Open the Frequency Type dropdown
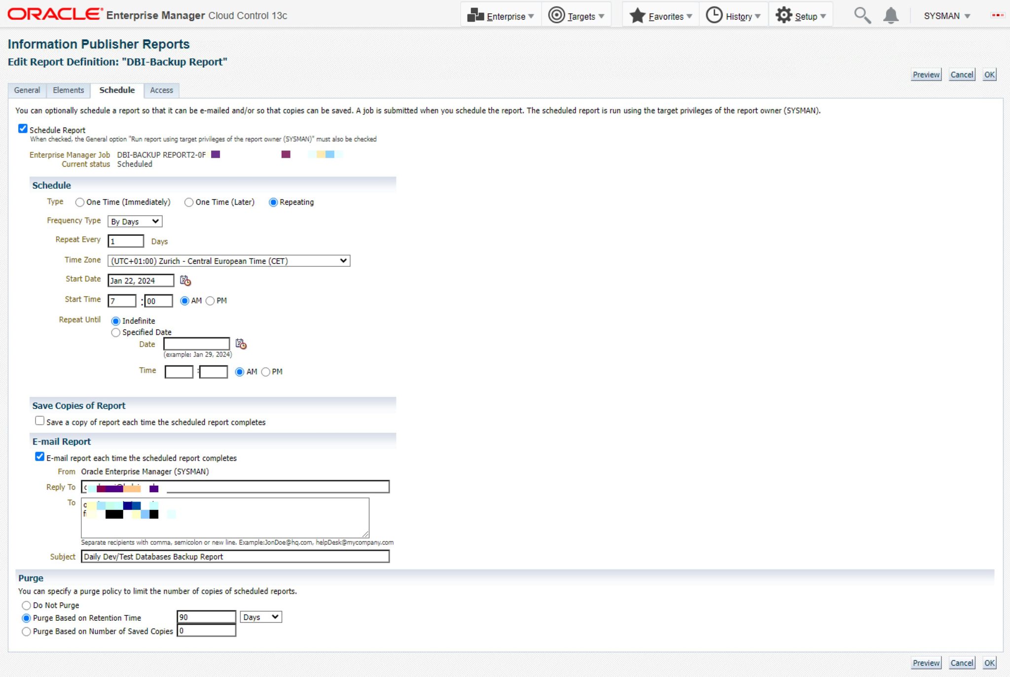The width and height of the screenshot is (1010, 677). click(x=135, y=221)
